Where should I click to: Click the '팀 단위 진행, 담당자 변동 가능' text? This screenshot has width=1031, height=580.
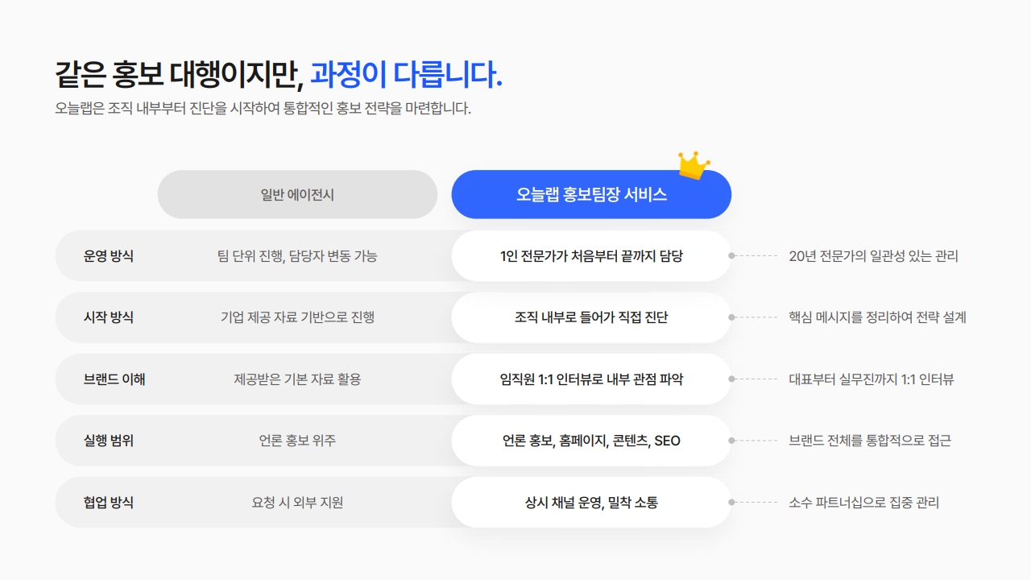coord(297,256)
